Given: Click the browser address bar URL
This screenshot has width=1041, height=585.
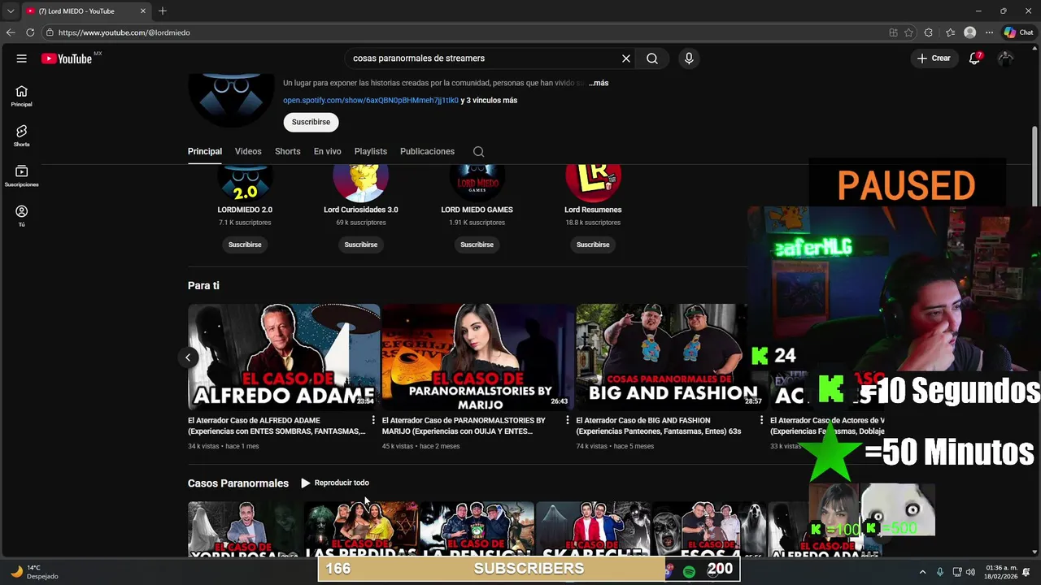Looking at the screenshot, I should (x=124, y=32).
